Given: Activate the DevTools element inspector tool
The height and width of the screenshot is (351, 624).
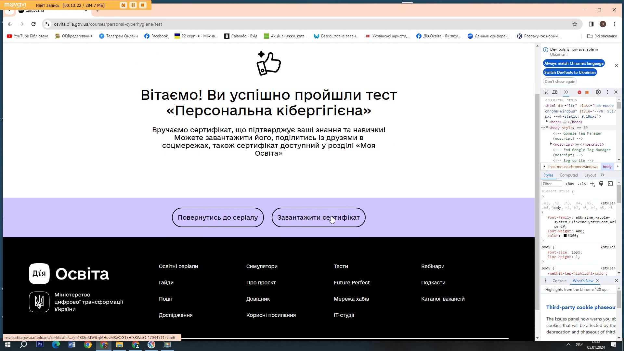Looking at the screenshot, I should tap(546, 92).
